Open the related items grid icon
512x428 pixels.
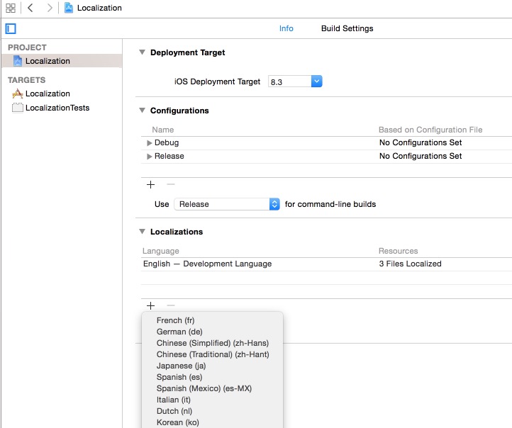click(11, 8)
